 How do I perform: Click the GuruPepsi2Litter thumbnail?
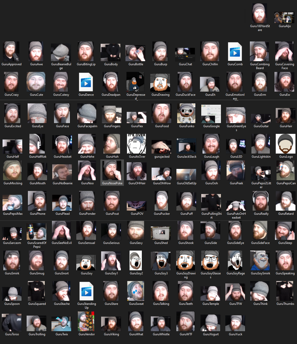click(x=261, y=173)
